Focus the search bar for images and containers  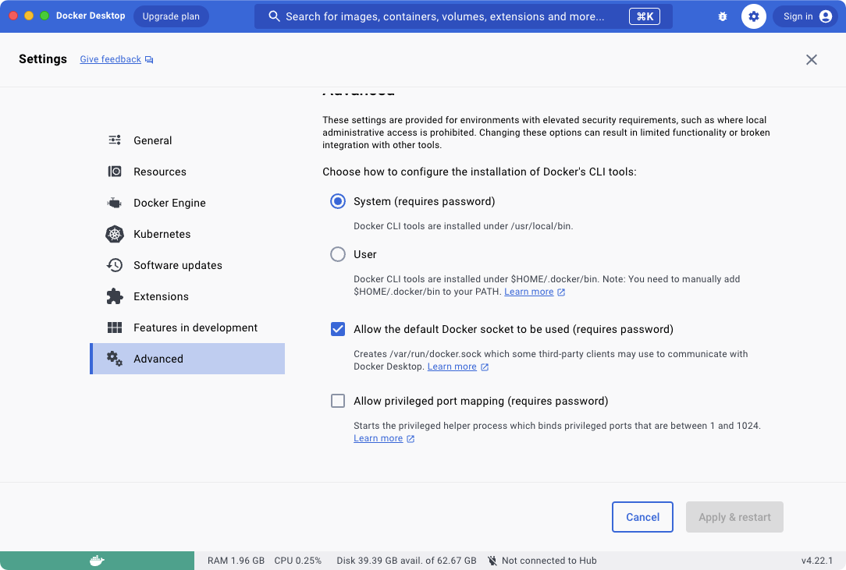pos(445,16)
